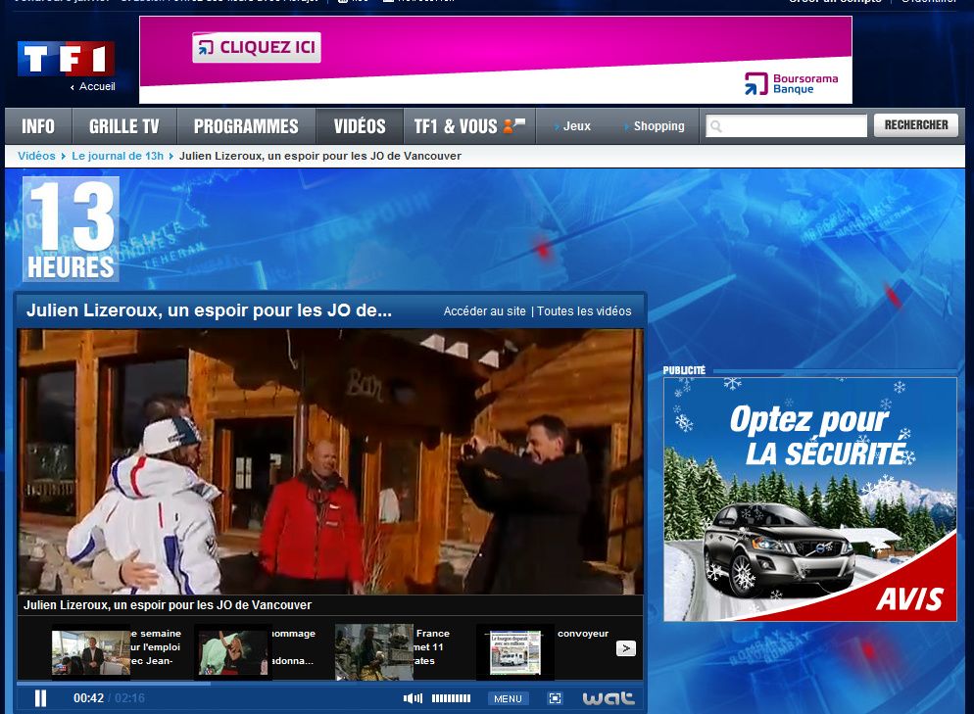Open the player MENU button
This screenshot has height=714, width=974.
coord(509,698)
